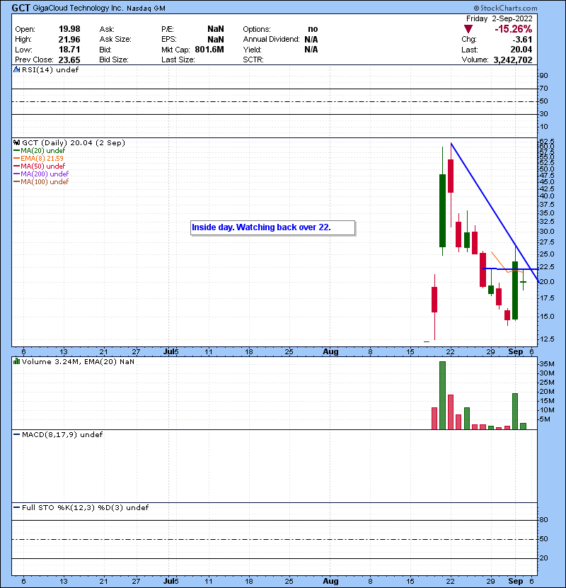The image size is (566, 588).
Task: Select the Prev Close value 23.65
Action: pos(69,60)
